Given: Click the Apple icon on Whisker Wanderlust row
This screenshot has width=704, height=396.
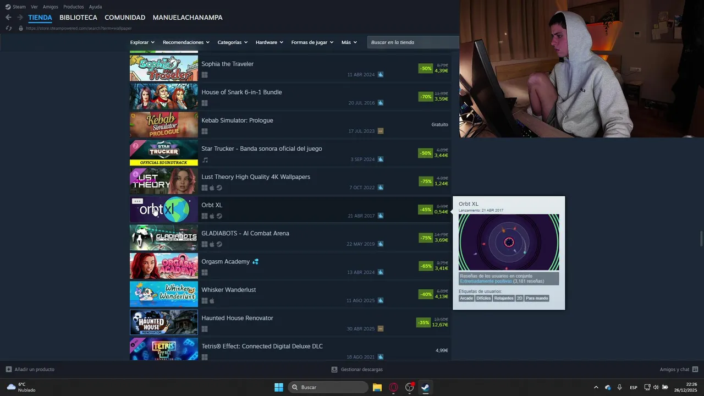Looking at the screenshot, I should (212, 301).
